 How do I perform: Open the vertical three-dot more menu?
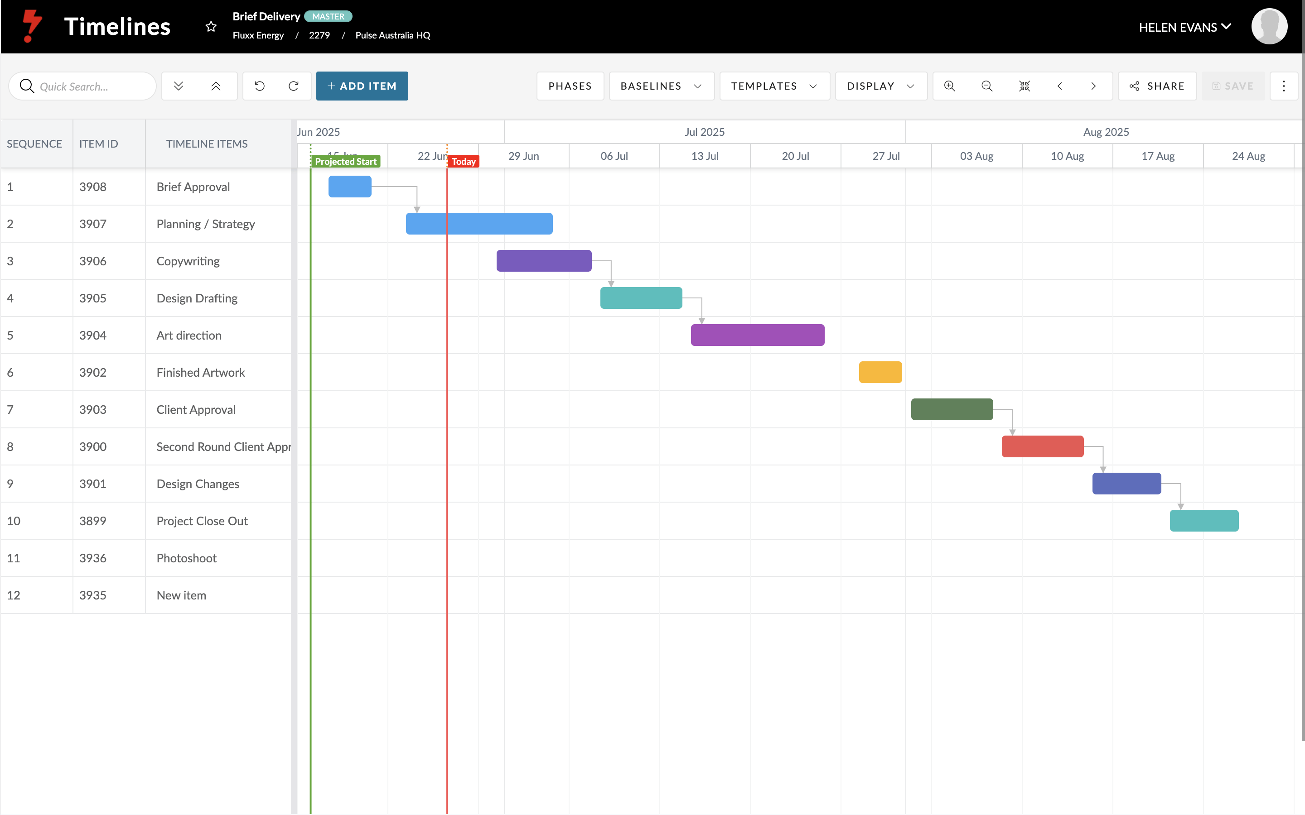1283,86
